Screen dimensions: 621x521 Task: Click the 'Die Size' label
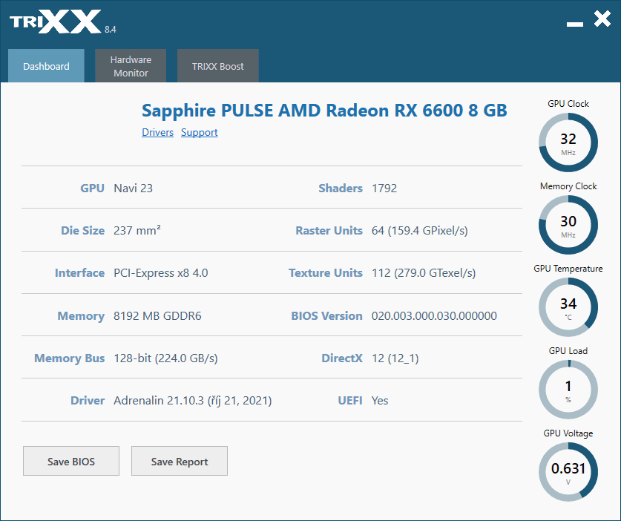click(83, 231)
